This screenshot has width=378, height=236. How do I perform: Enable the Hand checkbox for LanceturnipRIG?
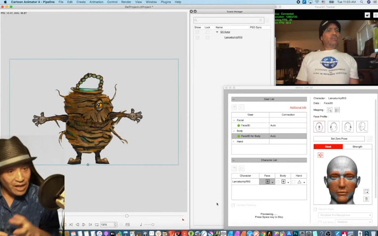pyautogui.click(x=293, y=182)
